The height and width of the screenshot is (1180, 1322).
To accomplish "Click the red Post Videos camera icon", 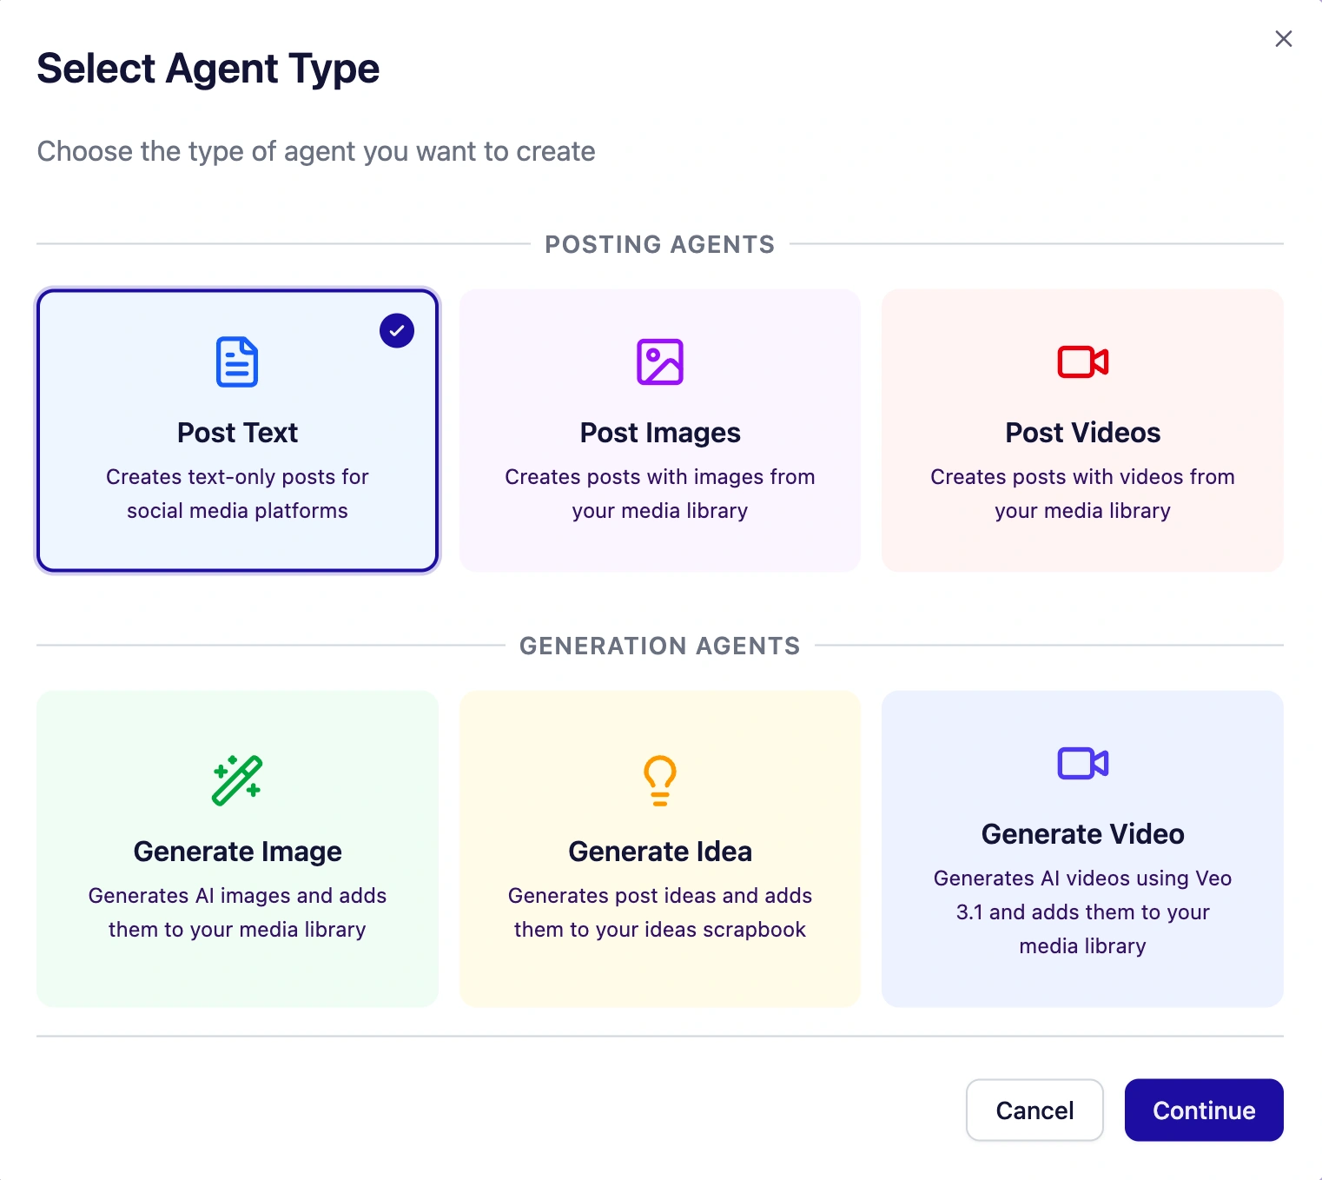I will pos(1082,361).
